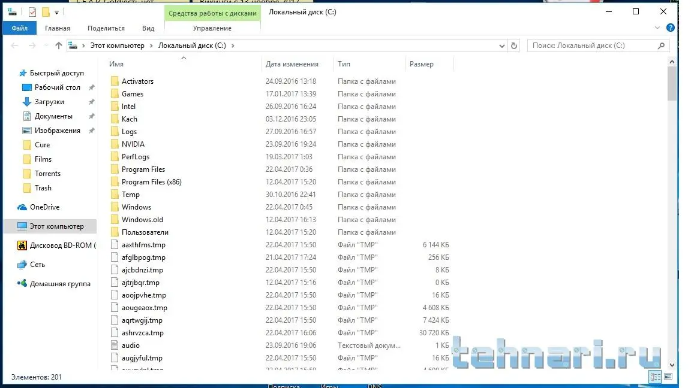Image resolution: width=691 pixels, height=388 pixels.
Task: Open Trash folder in sidebar
Action: 43,188
